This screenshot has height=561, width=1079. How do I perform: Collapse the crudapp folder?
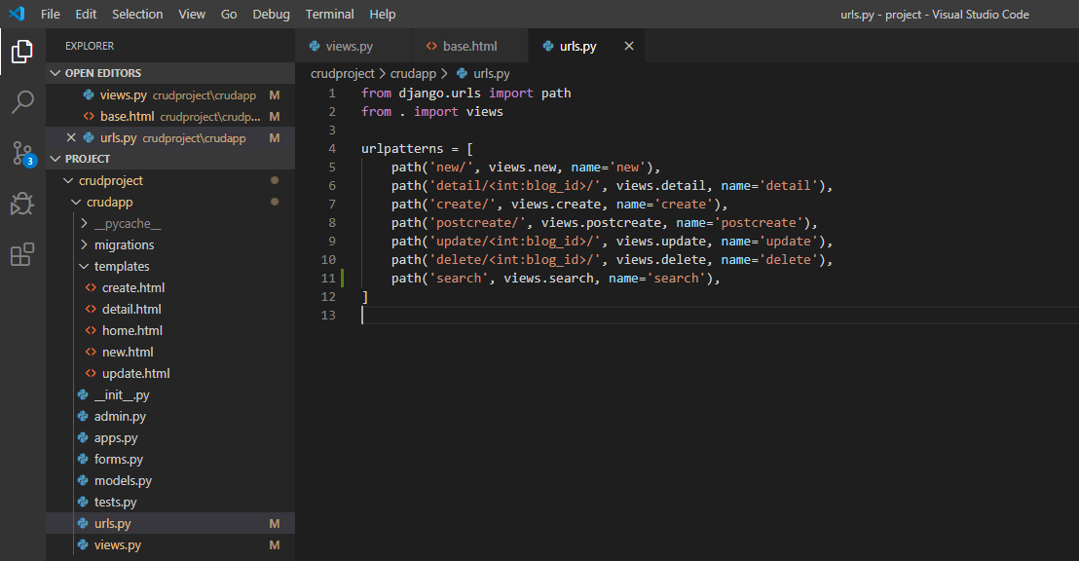[x=170, y=202]
